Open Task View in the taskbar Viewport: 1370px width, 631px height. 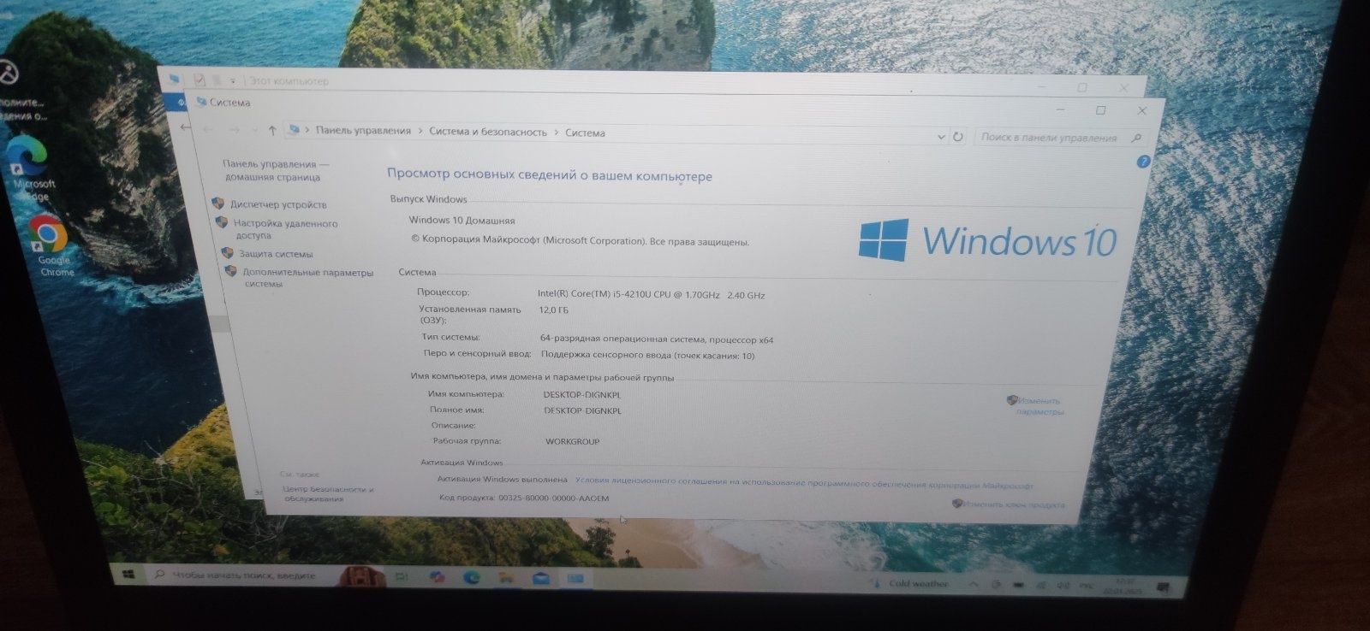coord(401,577)
